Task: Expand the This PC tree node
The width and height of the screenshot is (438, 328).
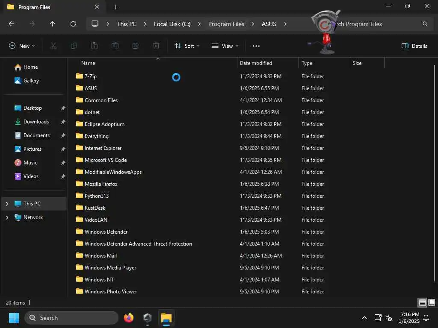Action: pyautogui.click(x=7, y=204)
